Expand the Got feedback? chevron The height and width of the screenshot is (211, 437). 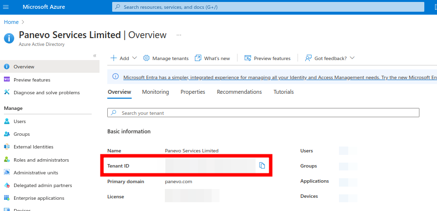pyautogui.click(x=352, y=58)
